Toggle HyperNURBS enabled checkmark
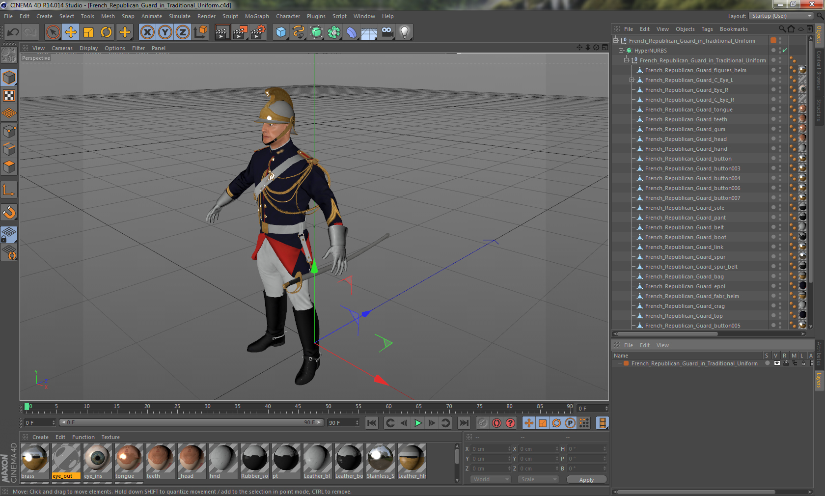Image resolution: width=825 pixels, height=496 pixels. click(x=785, y=51)
